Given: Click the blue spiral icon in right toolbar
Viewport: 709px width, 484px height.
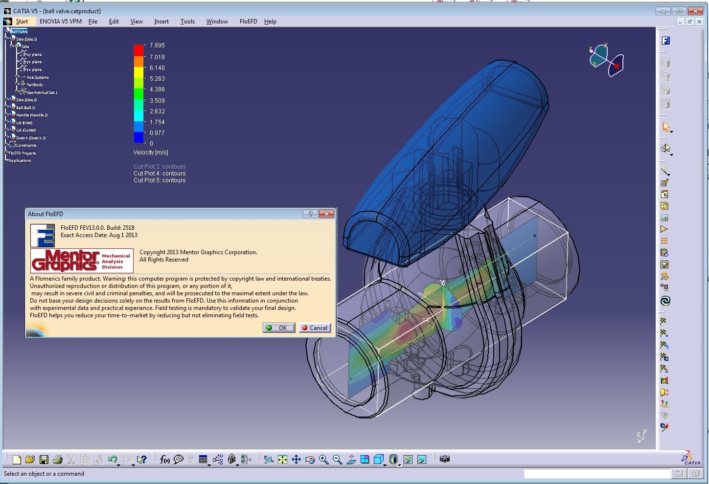Looking at the screenshot, I should click(665, 301).
